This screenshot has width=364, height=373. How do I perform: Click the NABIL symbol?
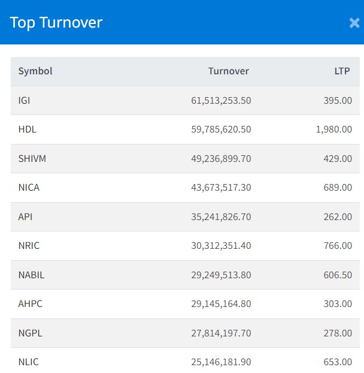point(31,275)
